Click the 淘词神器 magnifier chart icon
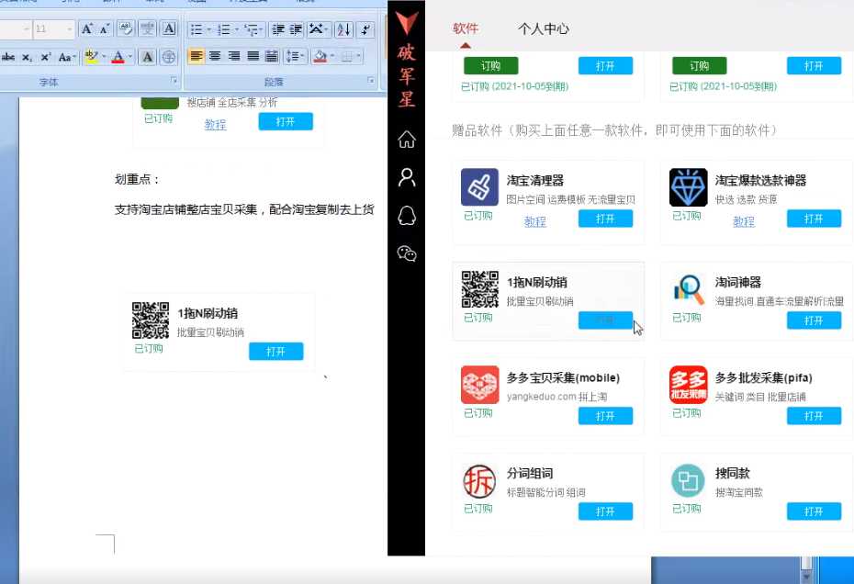Screen dimensions: 854x584 pyautogui.click(x=688, y=288)
